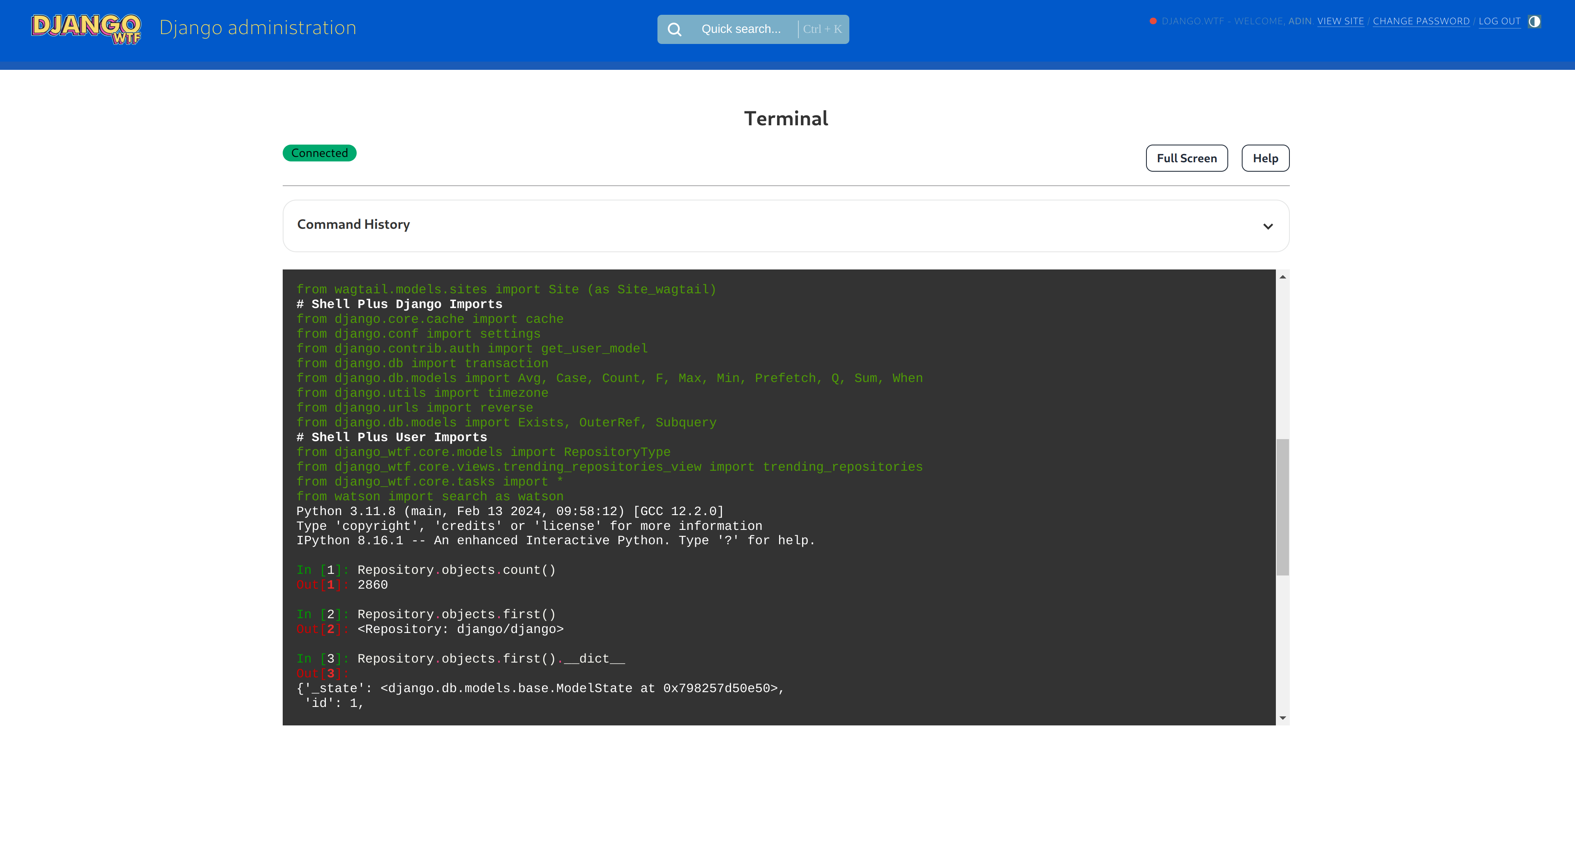Open the View Site link
1575x847 pixels.
coord(1340,21)
